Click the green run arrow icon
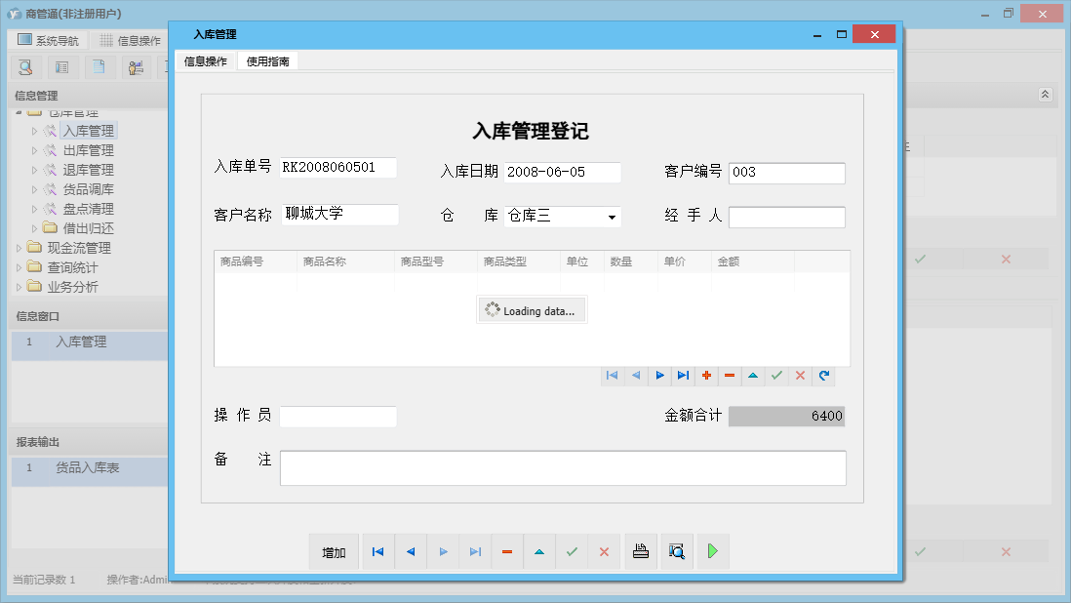The height and width of the screenshot is (603, 1071). tap(712, 551)
